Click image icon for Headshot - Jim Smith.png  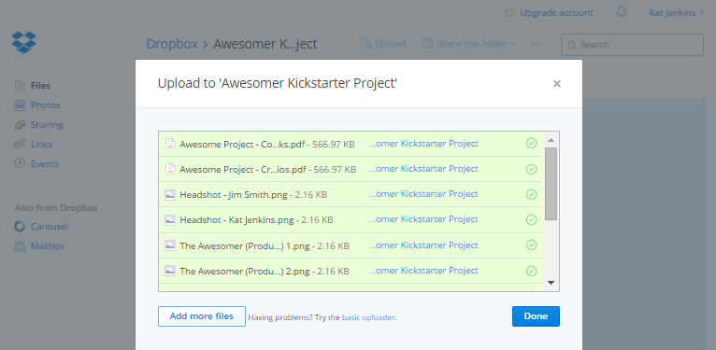[170, 194]
